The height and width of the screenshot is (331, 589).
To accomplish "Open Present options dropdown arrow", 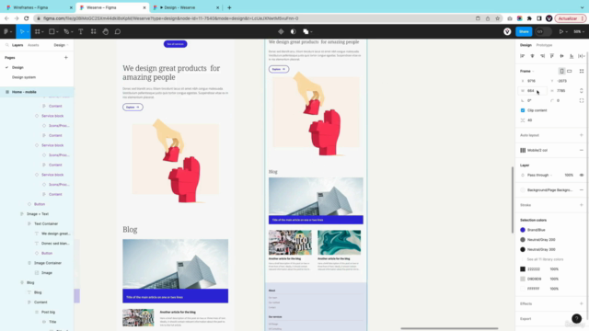I will 567,32.
